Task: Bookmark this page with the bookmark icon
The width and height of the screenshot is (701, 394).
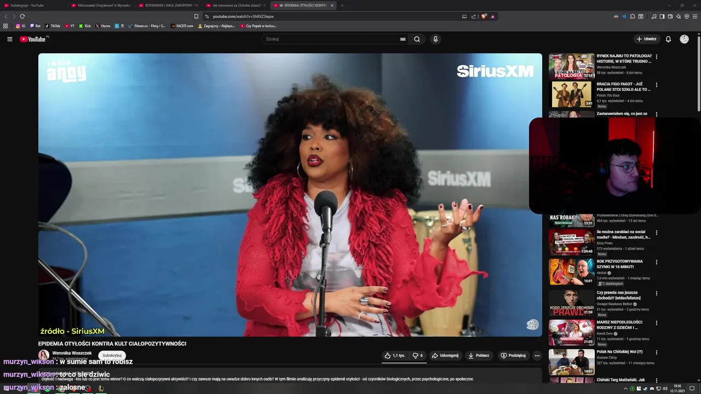Action: (196, 16)
